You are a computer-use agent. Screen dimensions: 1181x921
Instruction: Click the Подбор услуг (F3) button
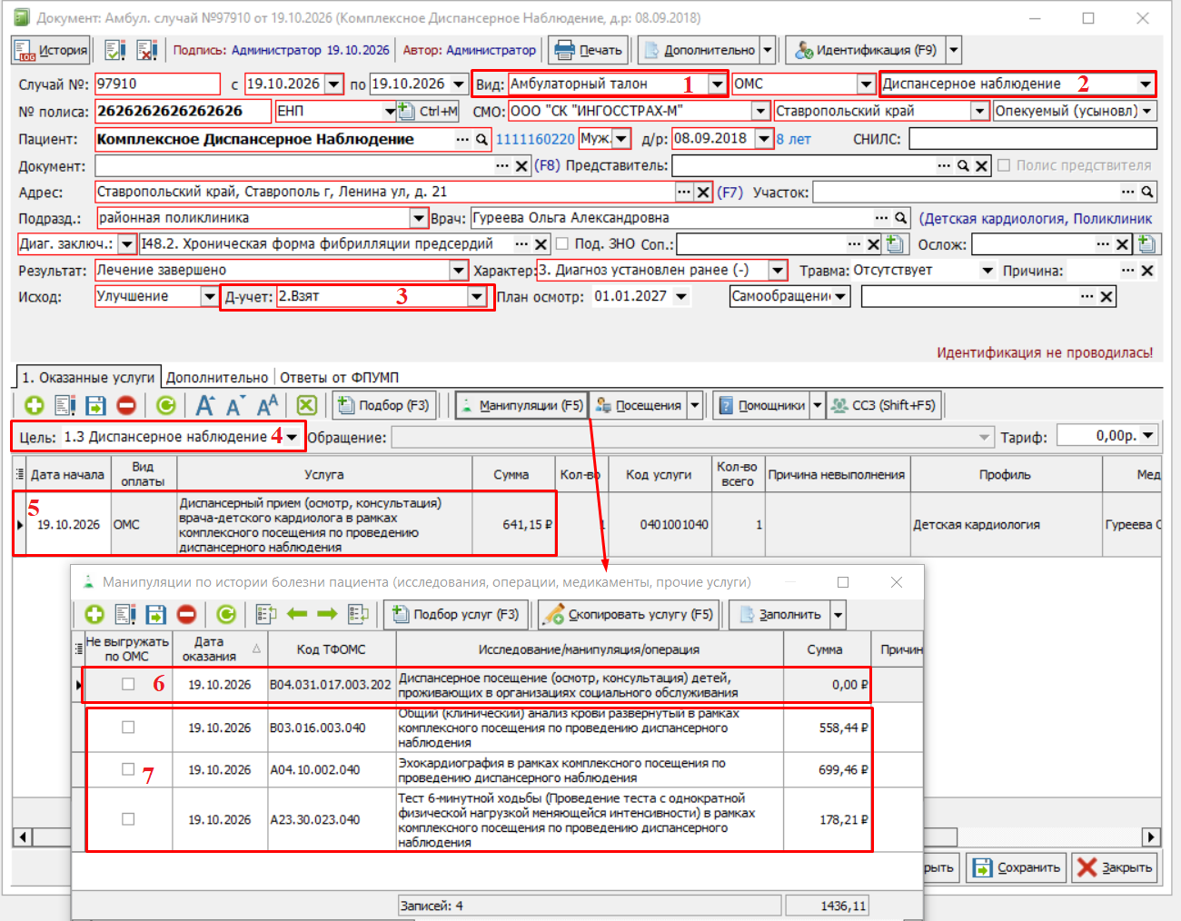point(456,615)
